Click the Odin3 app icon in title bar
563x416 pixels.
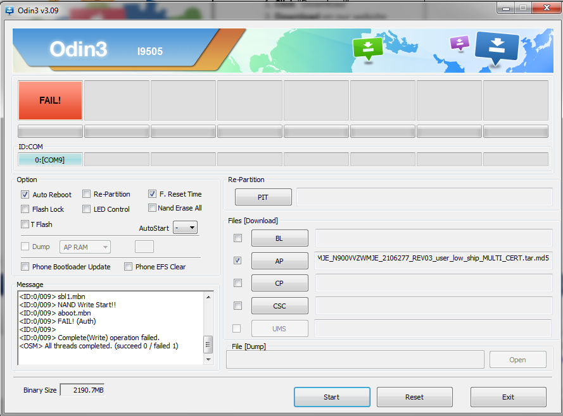point(9,10)
